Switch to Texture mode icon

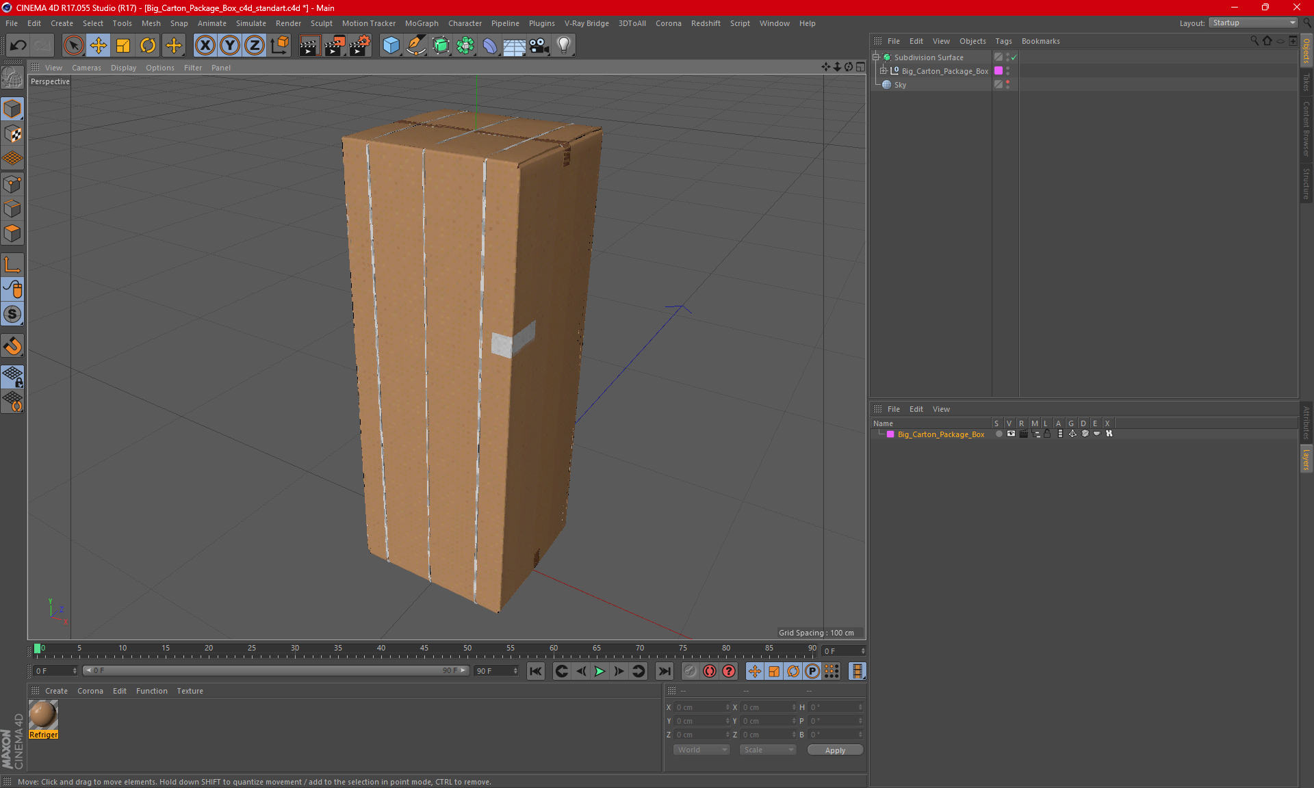tap(13, 134)
